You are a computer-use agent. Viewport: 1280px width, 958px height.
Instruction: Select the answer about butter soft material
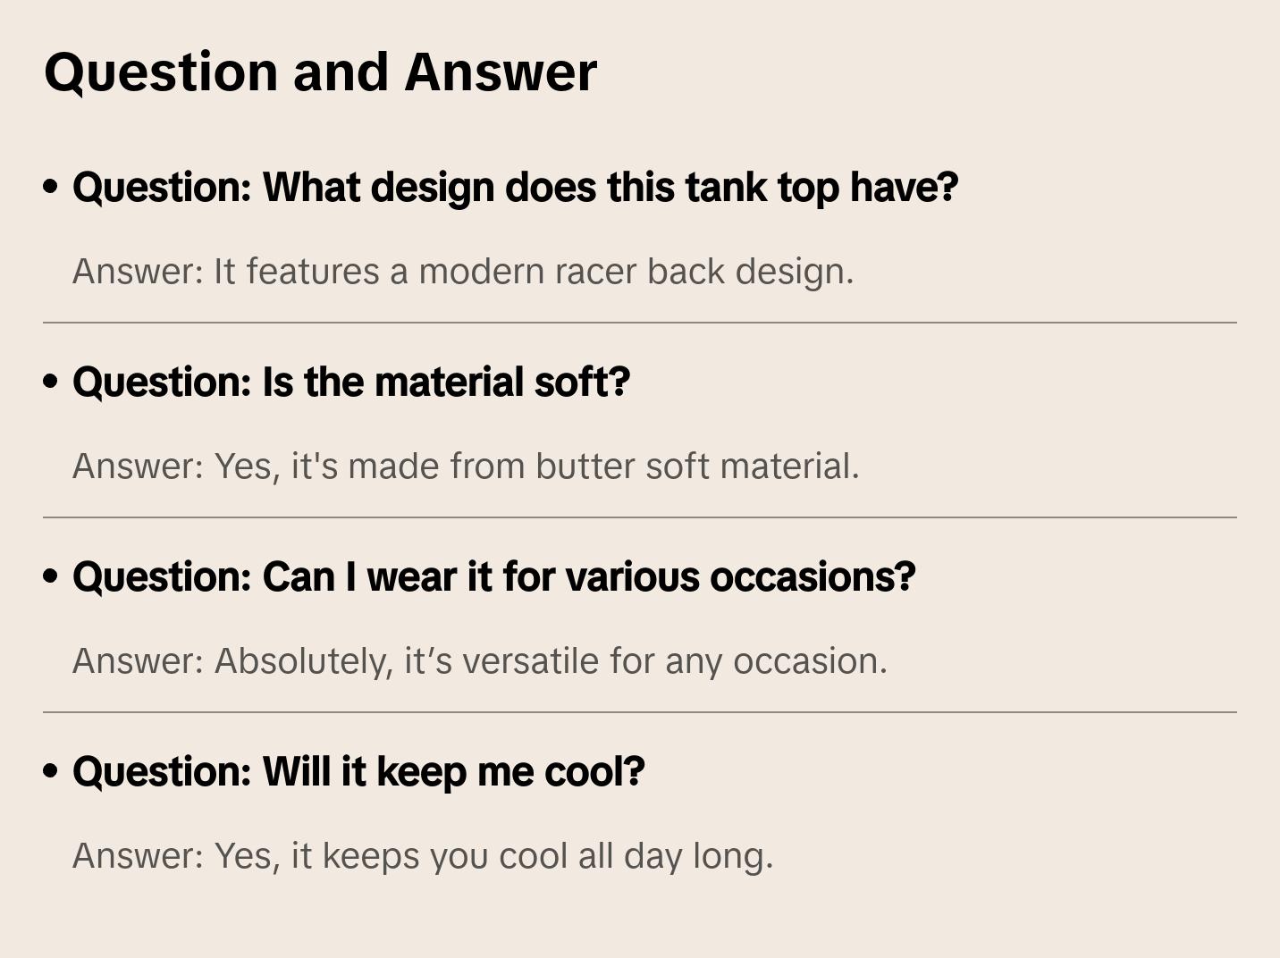(466, 466)
